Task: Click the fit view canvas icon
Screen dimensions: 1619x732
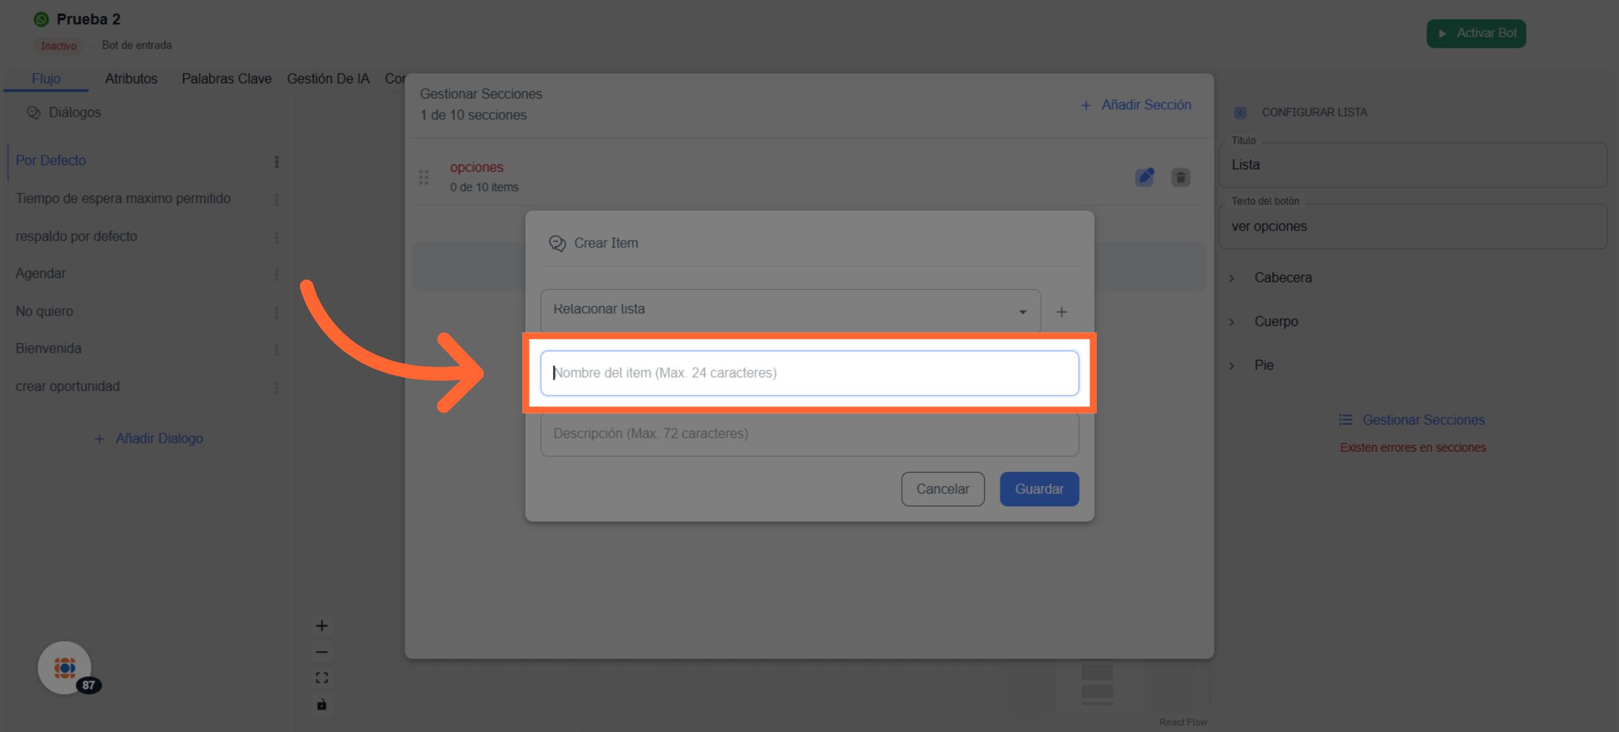Action: click(x=322, y=678)
